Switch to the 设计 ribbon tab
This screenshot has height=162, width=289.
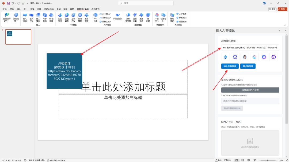click(25, 9)
